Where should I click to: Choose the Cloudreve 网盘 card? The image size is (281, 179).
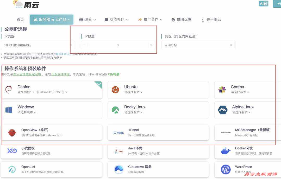pyautogui.click(x=158, y=170)
